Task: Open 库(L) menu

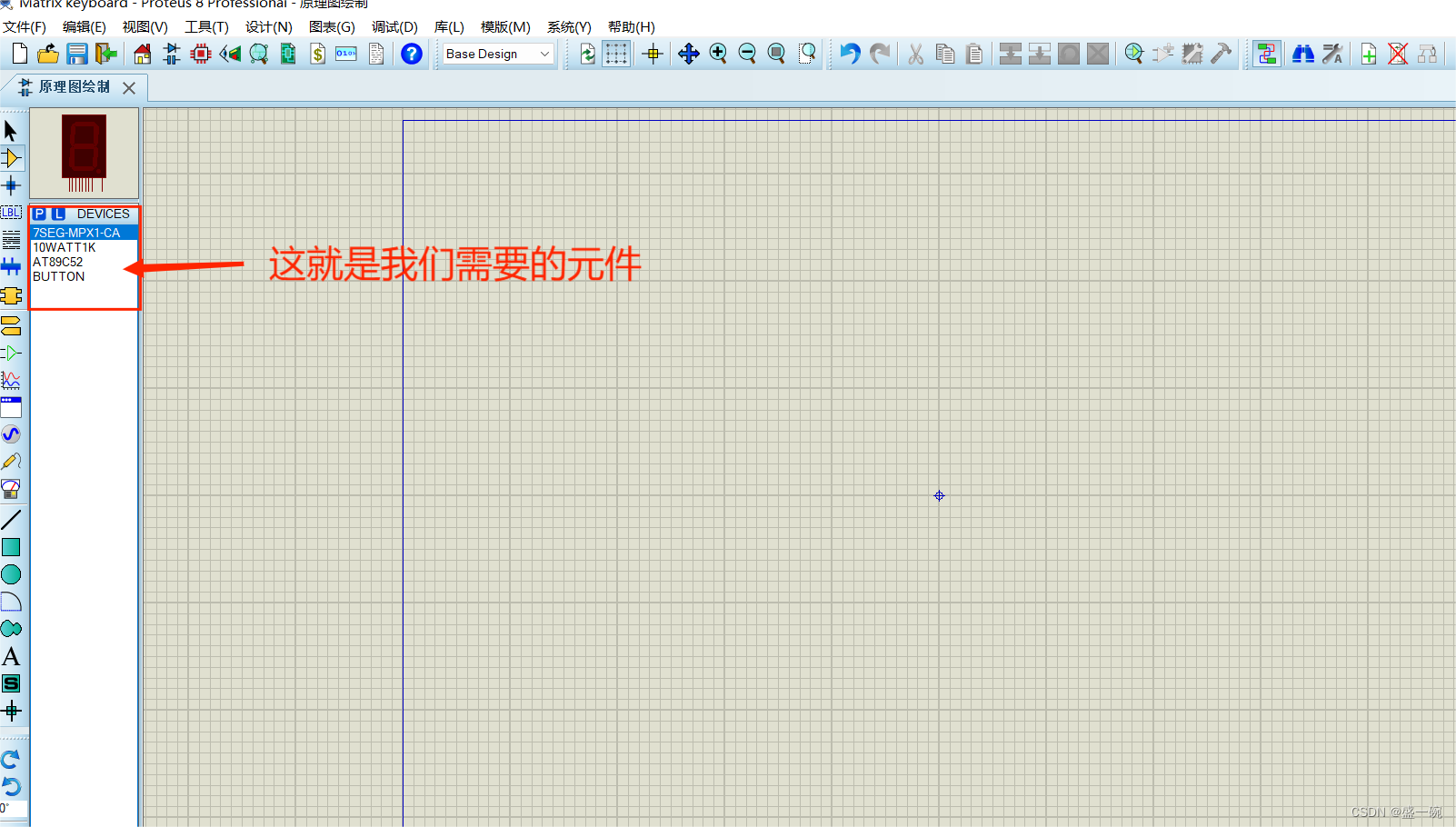Action: tap(449, 27)
